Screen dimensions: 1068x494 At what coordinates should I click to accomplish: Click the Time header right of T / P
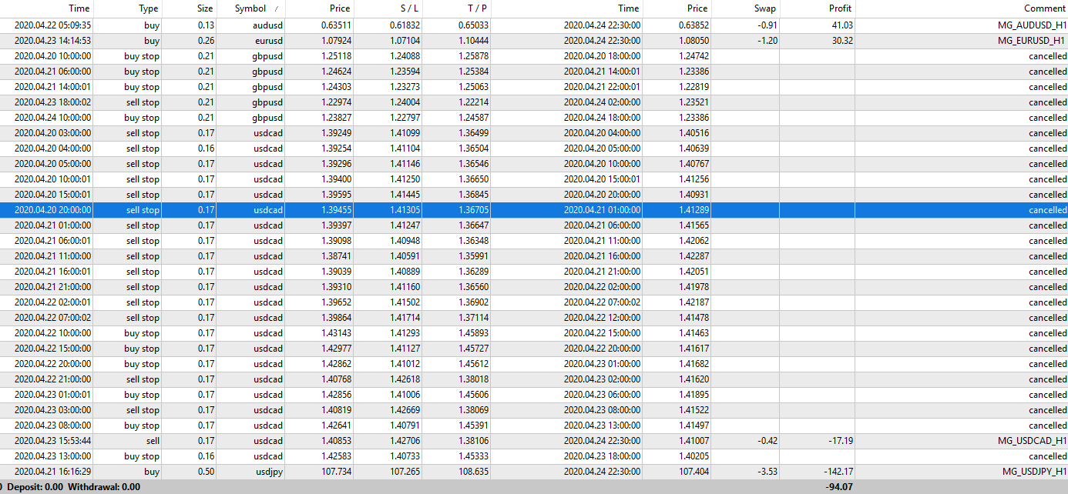coord(628,8)
